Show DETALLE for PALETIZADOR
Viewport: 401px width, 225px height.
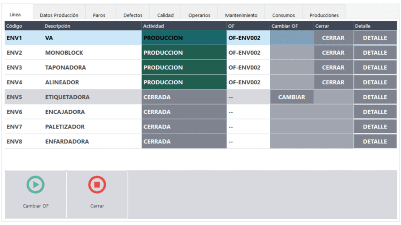tap(375, 127)
